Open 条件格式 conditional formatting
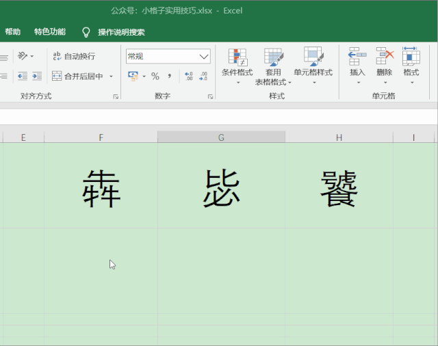The image size is (438, 346). 237,66
